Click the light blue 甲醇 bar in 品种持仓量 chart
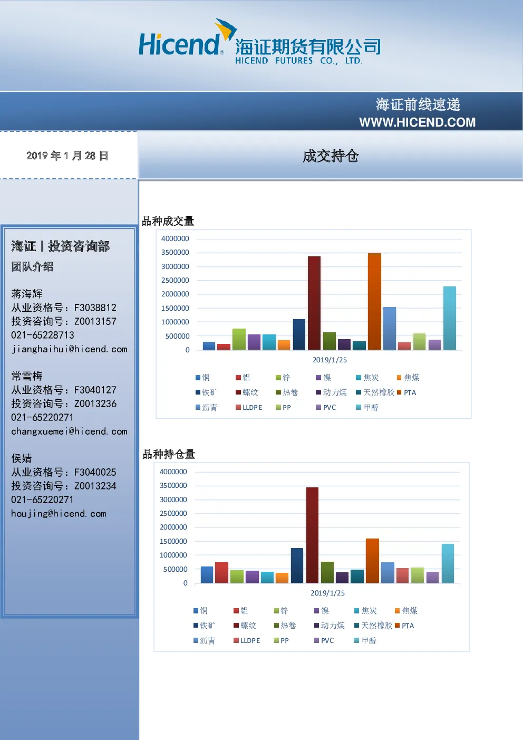Image resolution: width=523 pixels, height=740 pixels. (x=448, y=563)
